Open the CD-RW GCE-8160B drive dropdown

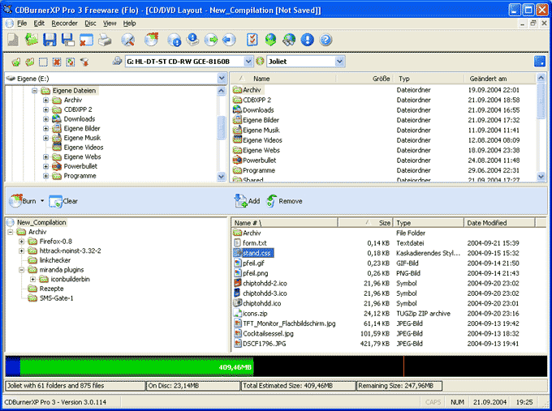247,62
